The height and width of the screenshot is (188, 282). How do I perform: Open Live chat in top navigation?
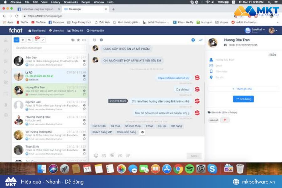tap(56, 31)
